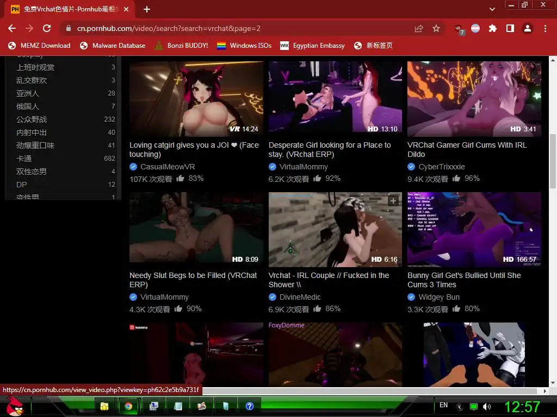Open the Extensions puzzle-piece menu

(x=493, y=28)
